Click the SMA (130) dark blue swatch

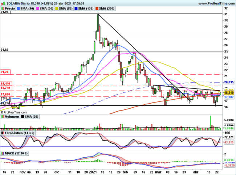76,9
